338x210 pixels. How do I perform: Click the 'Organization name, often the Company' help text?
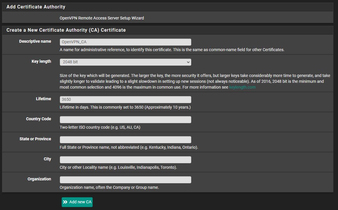tap(109, 187)
